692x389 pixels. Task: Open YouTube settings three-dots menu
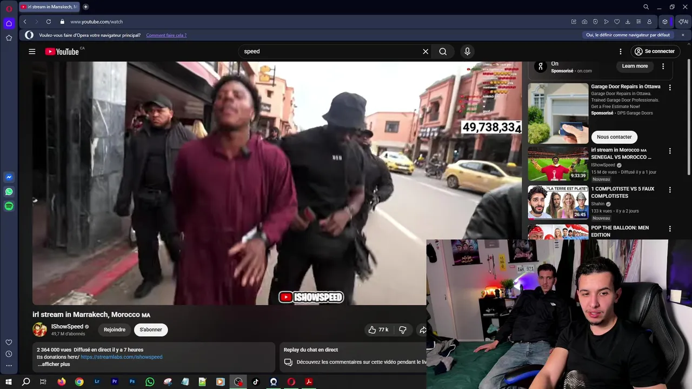[621, 51]
